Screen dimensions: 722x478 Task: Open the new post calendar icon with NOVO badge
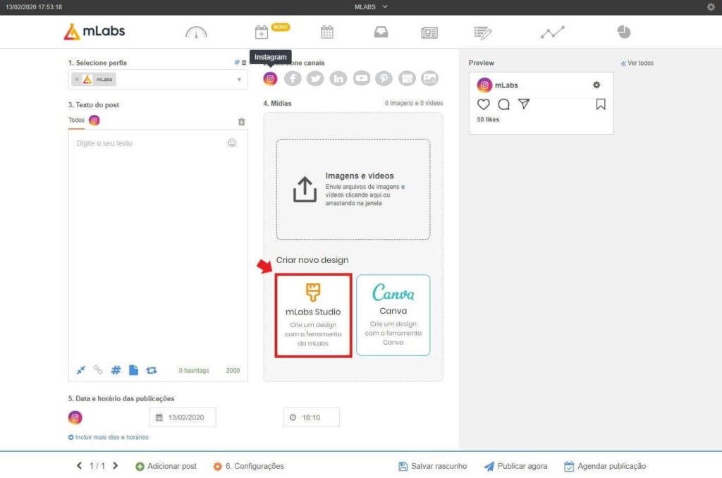click(262, 32)
